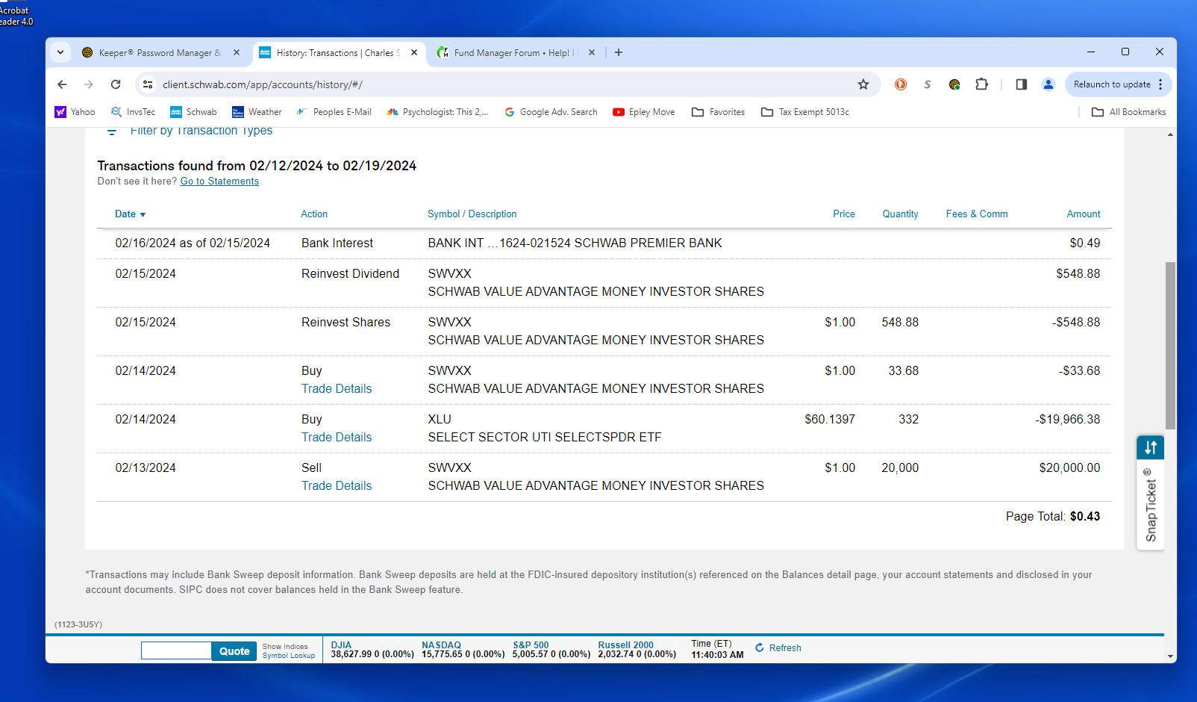
Task: Expand the All Bookmarks folder
Action: (x=1128, y=112)
